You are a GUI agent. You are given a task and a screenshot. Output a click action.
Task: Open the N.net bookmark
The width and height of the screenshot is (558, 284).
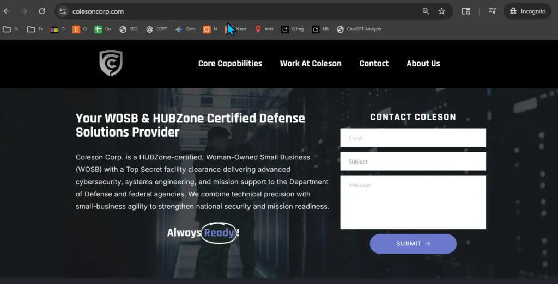[235, 29]
